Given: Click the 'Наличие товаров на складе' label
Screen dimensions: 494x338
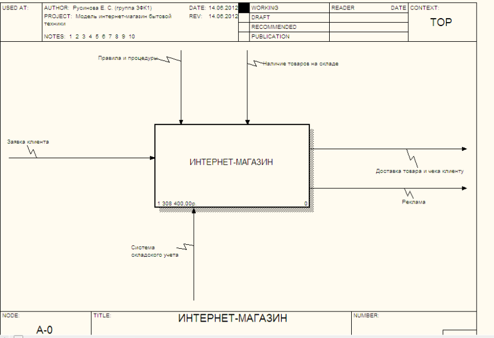Looking at the screenshot, I should tap(300, 64).
